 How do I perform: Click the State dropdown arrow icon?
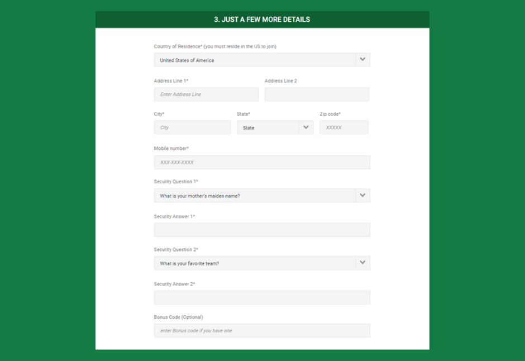[306, 127]
